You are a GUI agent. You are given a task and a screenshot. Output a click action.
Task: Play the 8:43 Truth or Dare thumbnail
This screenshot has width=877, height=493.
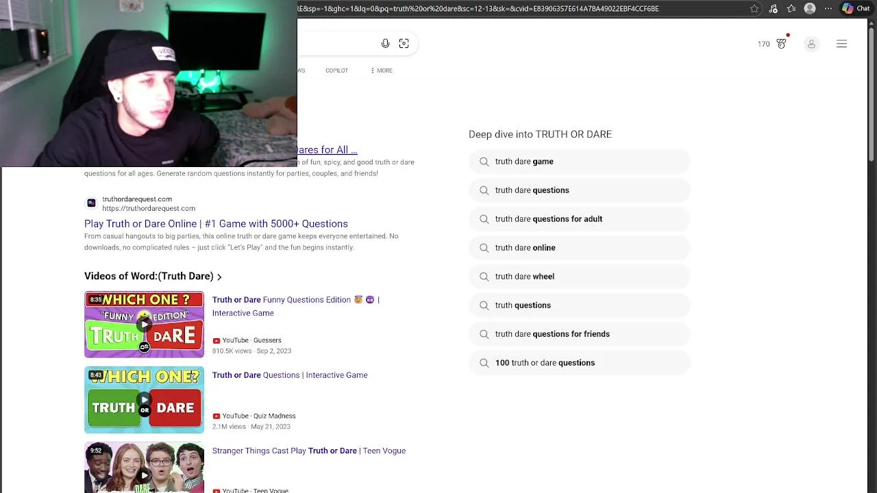(x=144, y=400)
